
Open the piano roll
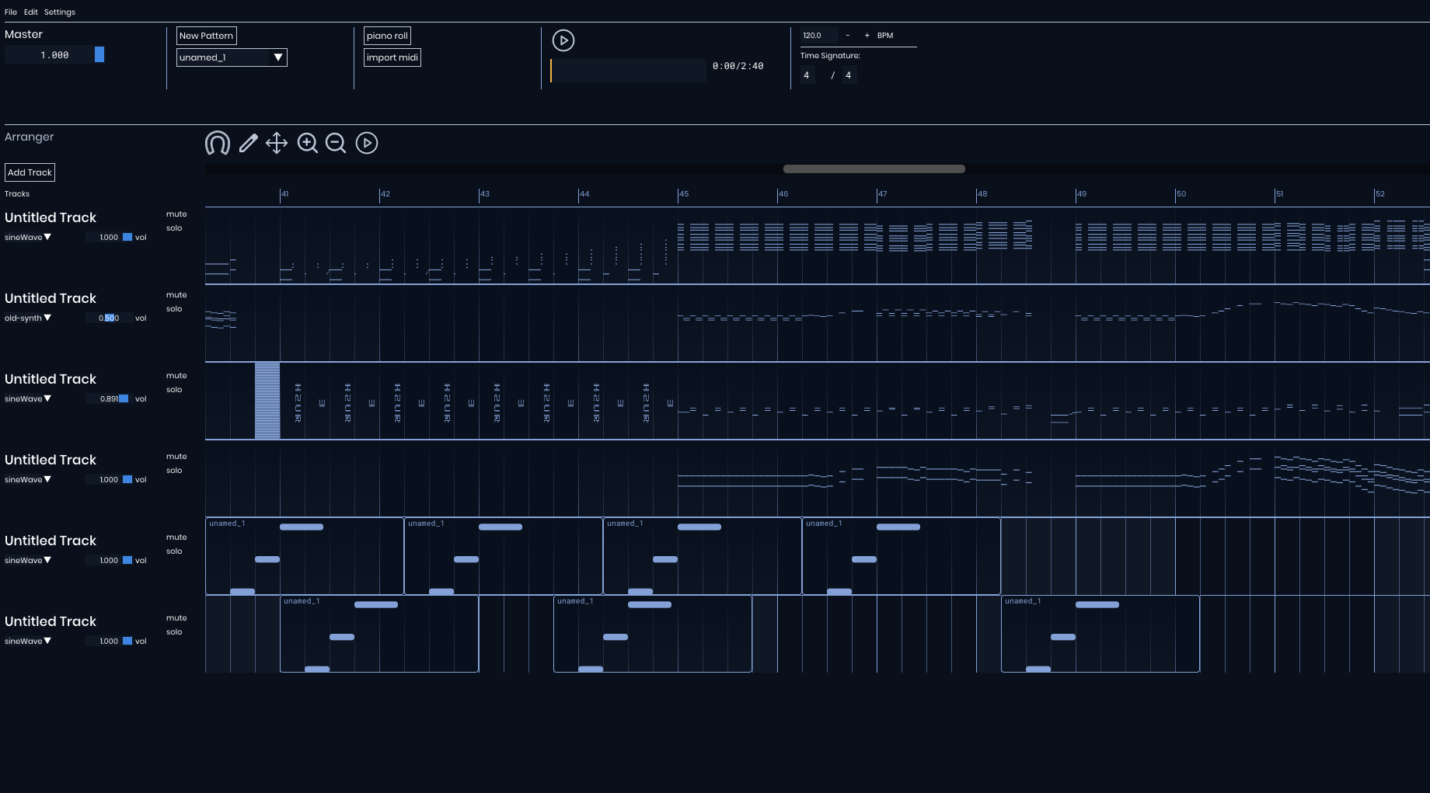click(x=387, y=35)
